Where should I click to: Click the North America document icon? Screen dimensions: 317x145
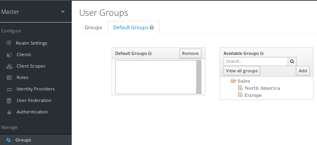point(240,87)
